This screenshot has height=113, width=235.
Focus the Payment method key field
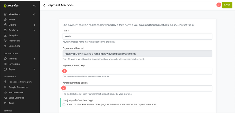(x=137, y=71)
